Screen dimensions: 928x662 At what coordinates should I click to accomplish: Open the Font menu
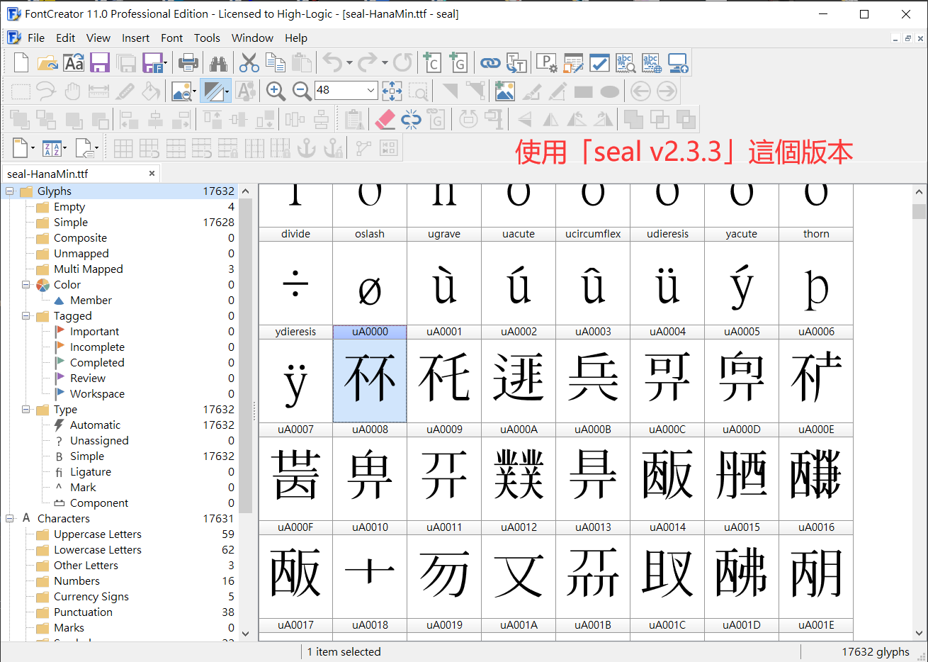pyautogui.click(x=172, y=38)
